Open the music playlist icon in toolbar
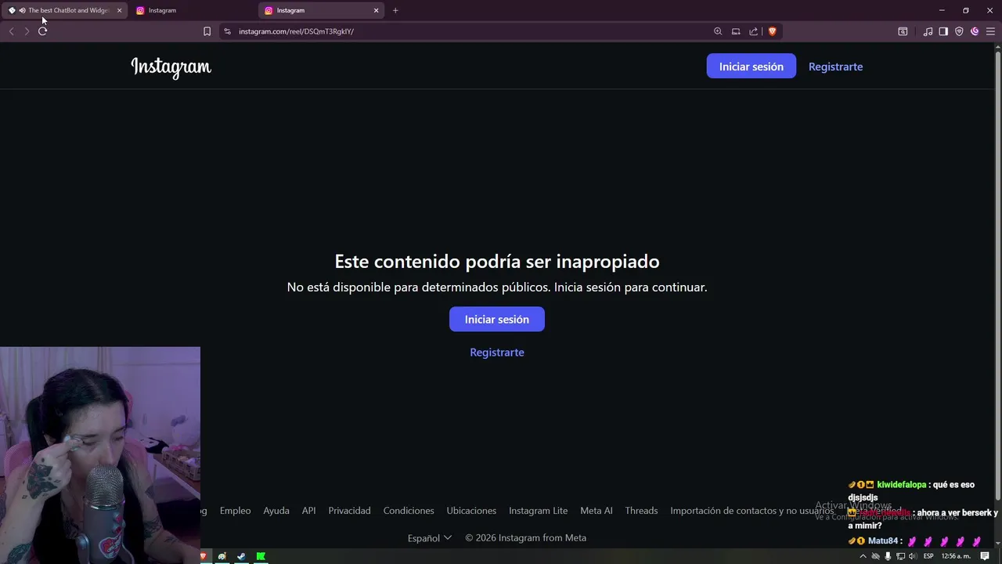 928,31
